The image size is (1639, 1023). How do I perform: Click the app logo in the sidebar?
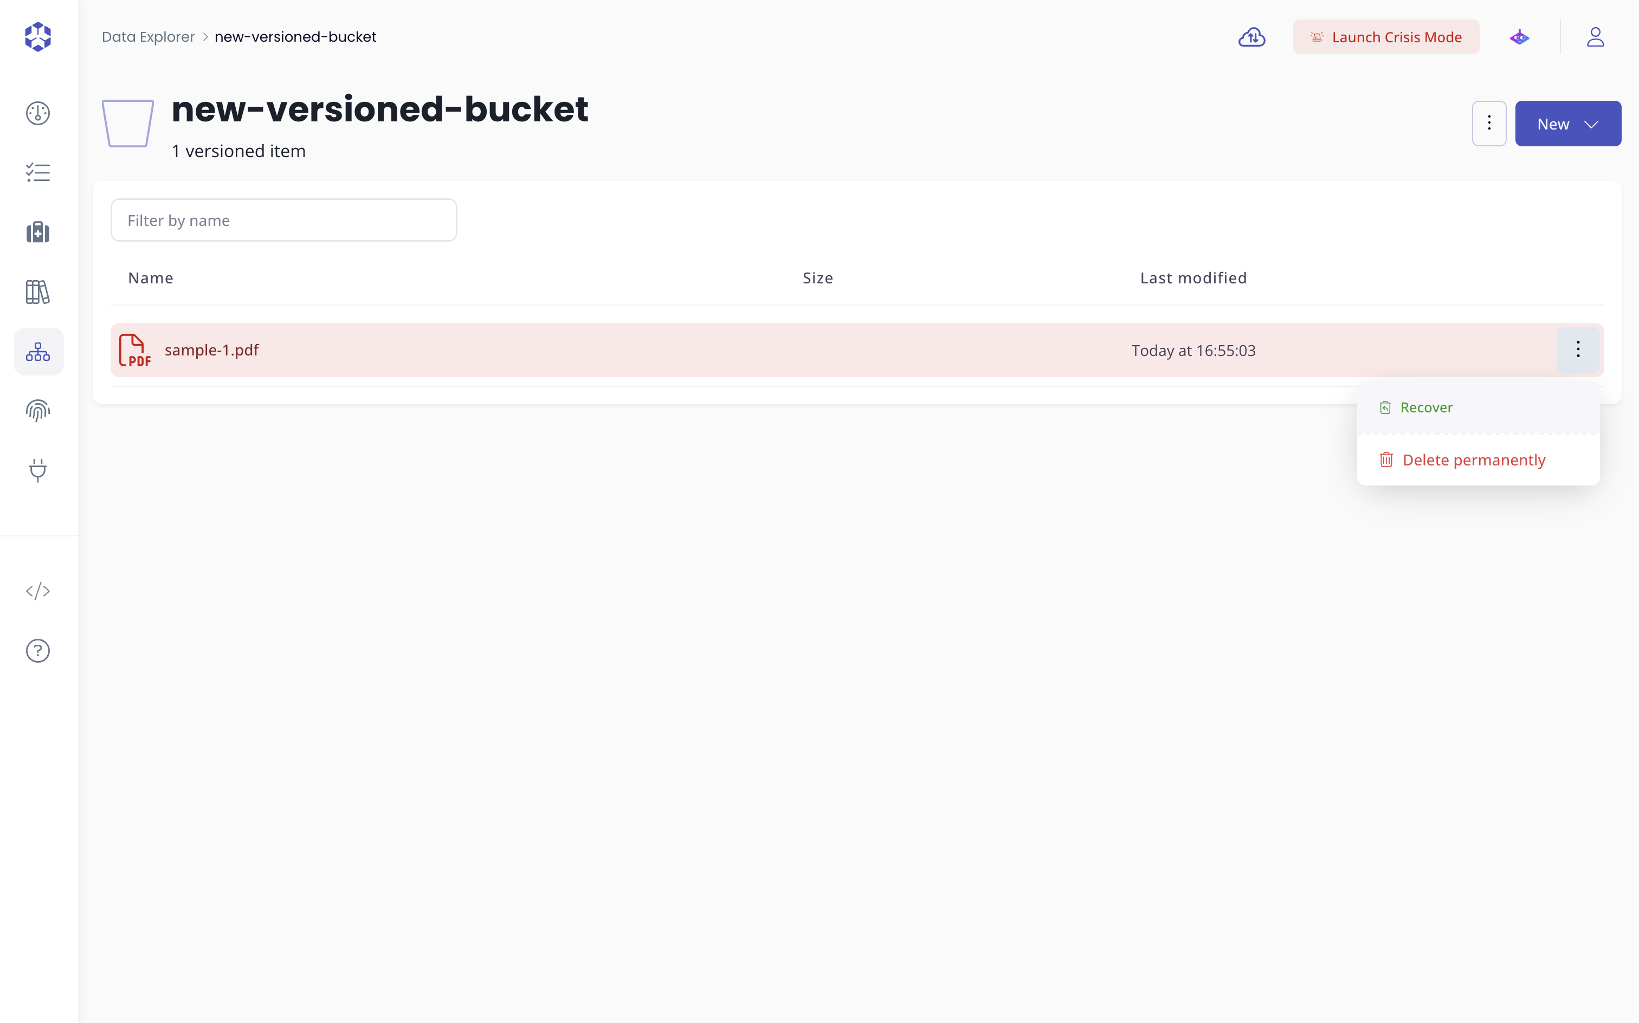(38, 36)
